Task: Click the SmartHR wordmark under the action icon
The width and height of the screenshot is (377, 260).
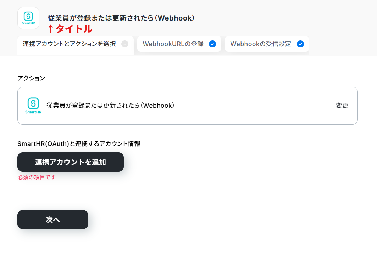Action: pyautogui.click(x=33, y=112)
